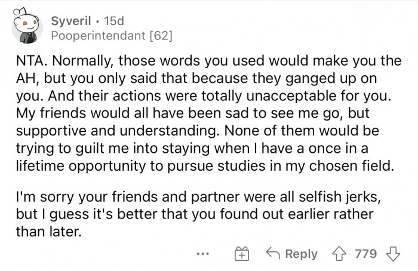Click the words "than later." ending the comment
The height and width of the screenshot is (271, 418).
46,230
